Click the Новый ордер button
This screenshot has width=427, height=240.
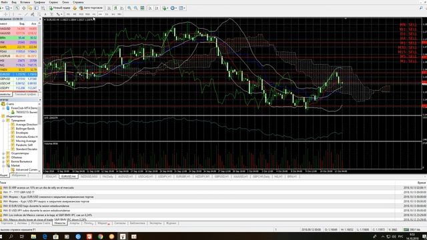pyautogui.click(x=60, y=8)
